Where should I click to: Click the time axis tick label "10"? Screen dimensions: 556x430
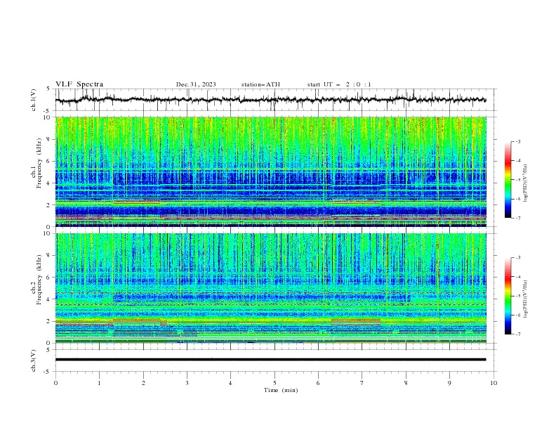(x=494, y=383)
